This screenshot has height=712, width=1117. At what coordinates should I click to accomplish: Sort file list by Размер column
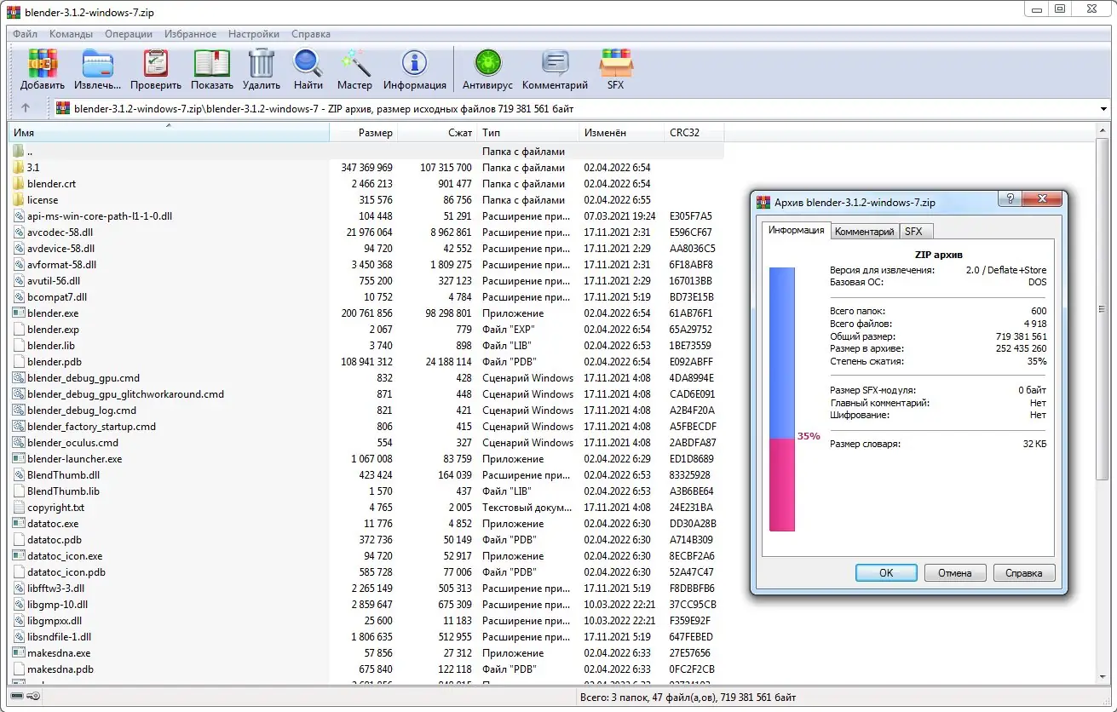(x=375, y=133)
